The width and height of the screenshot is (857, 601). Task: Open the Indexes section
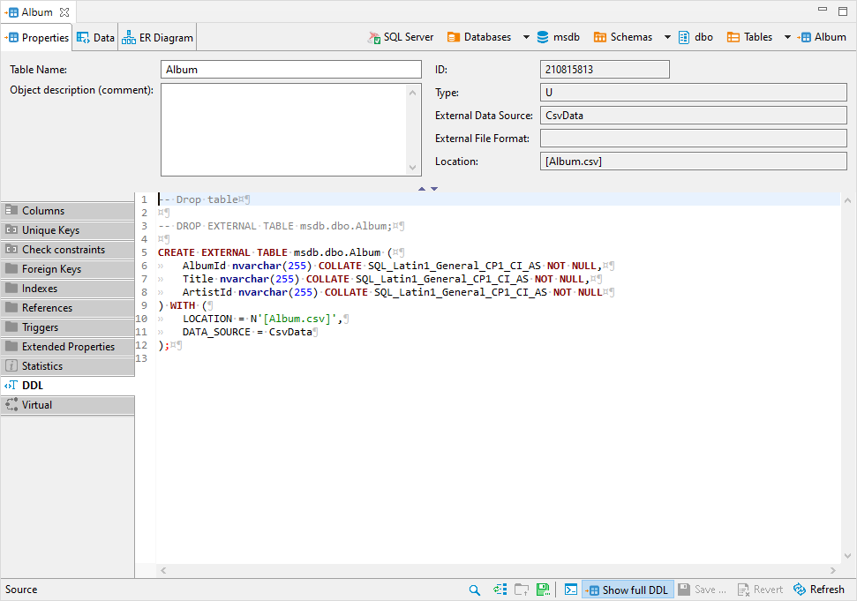click(68, 288)
